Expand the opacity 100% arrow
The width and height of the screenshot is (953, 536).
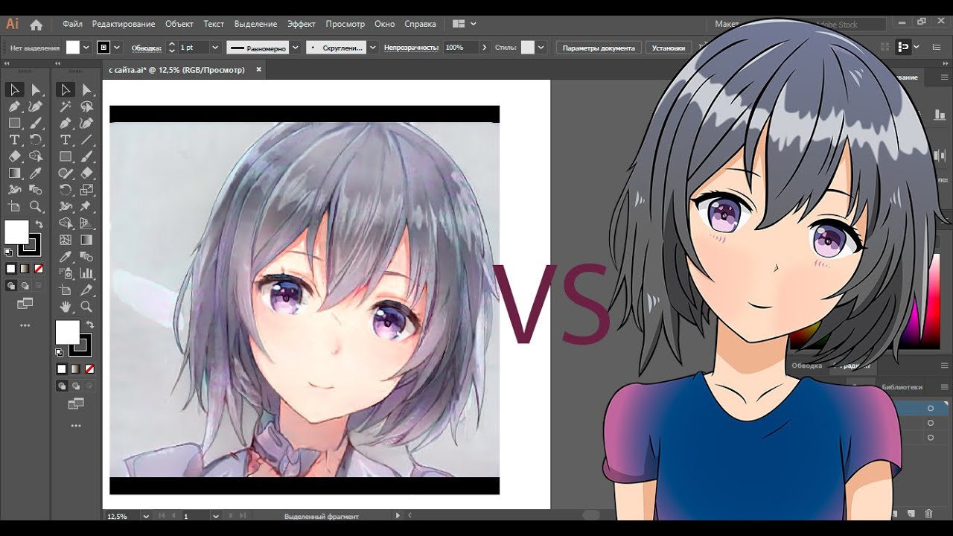(485, 48)
